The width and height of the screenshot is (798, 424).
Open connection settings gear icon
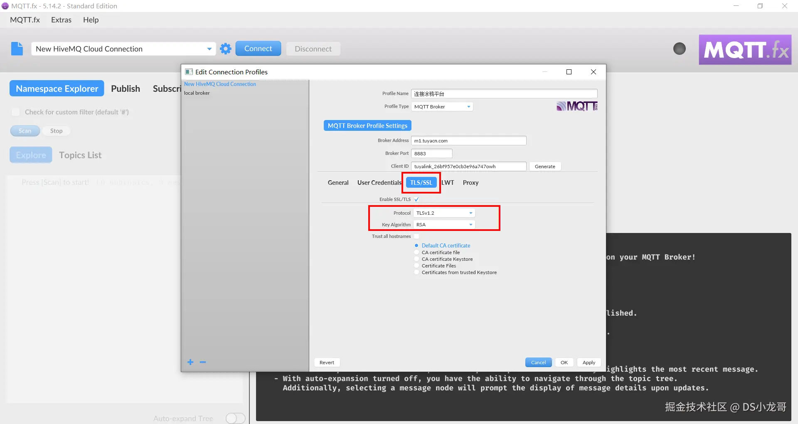point(225,49)
